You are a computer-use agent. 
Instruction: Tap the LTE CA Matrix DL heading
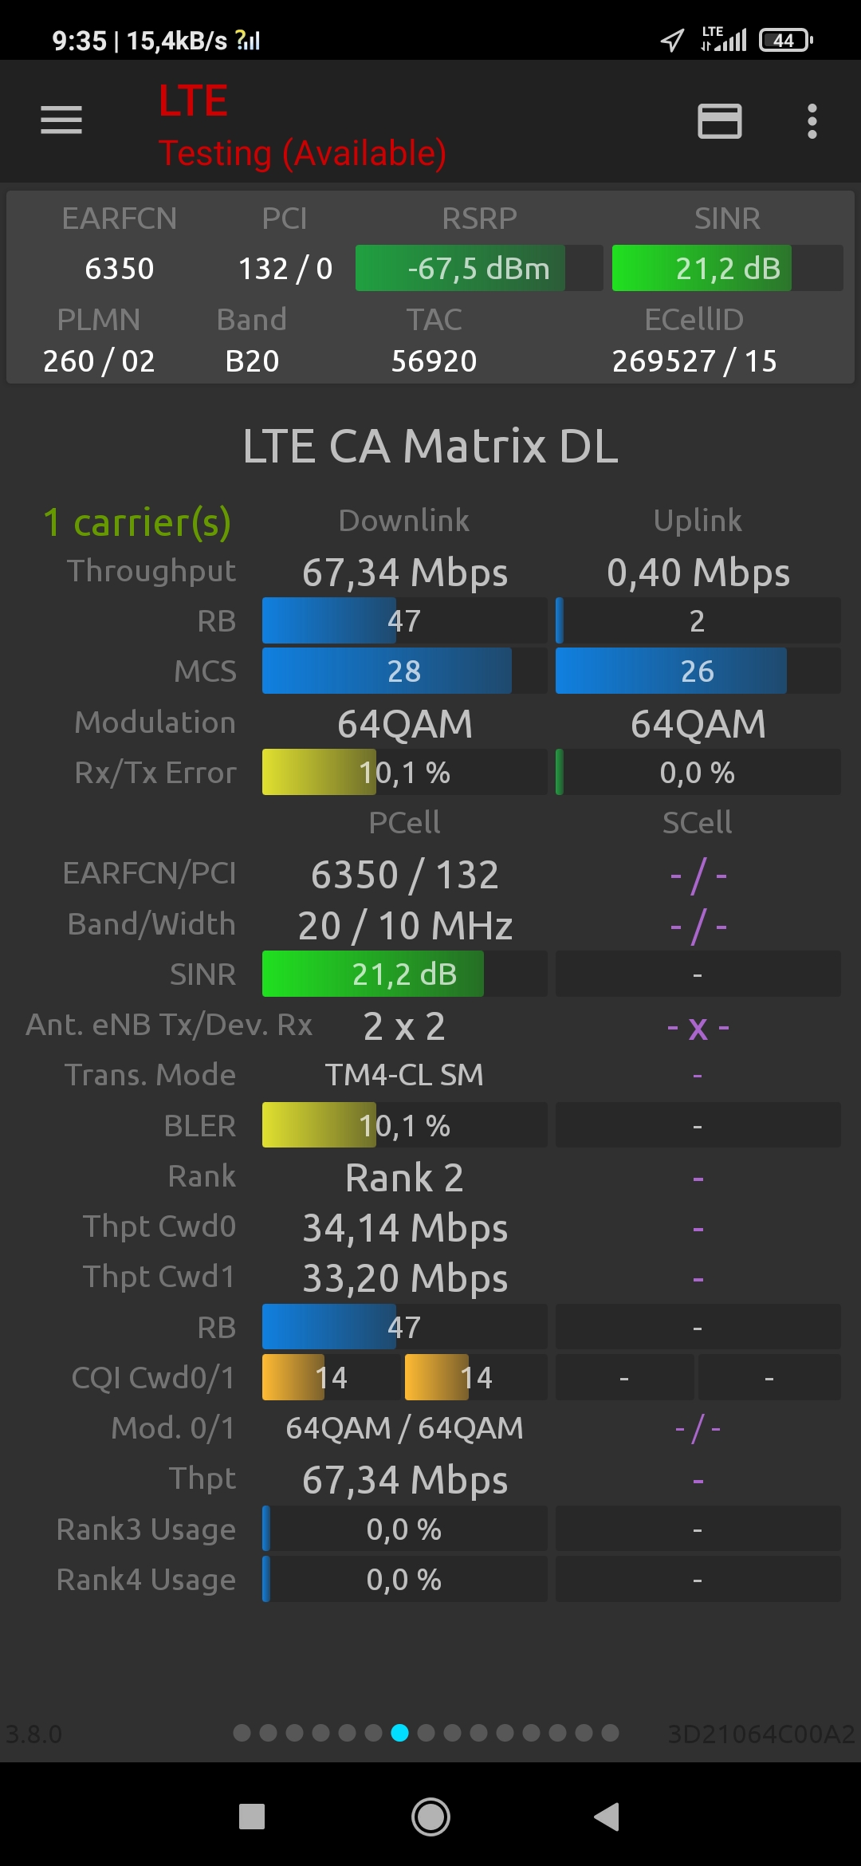pos(431,445)
